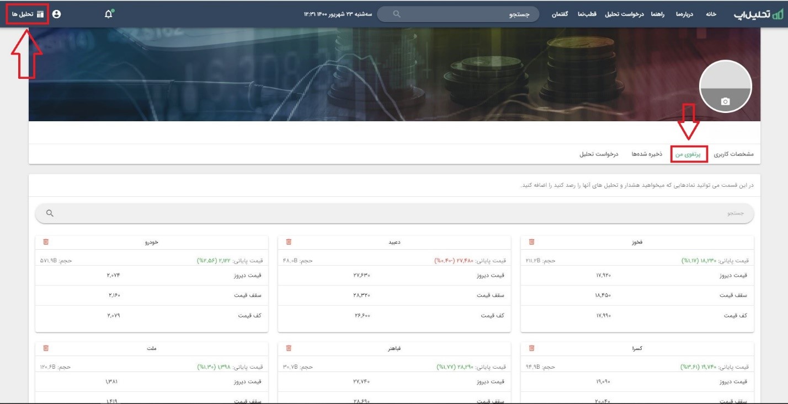Change profile picture via camera icon
The height and width of the screenshot is (404, 788).
tap(726, 101)
